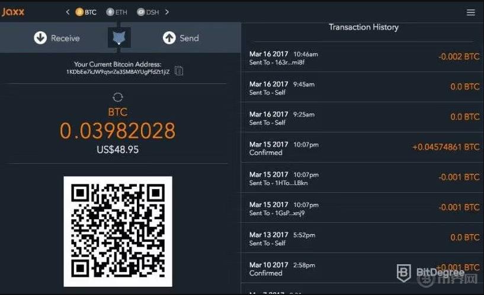Open the Receive panel
The image size is (484, 295).
[57, 38]
